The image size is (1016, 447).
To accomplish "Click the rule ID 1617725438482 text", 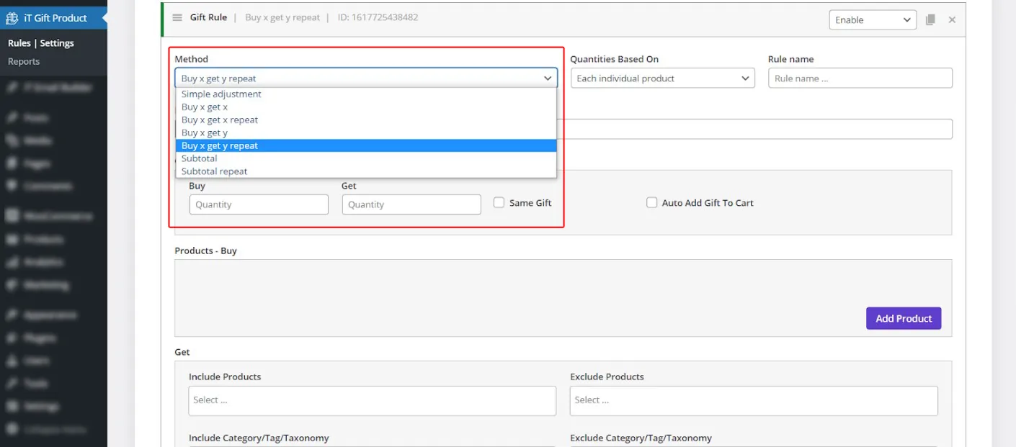I will point(378,17).
